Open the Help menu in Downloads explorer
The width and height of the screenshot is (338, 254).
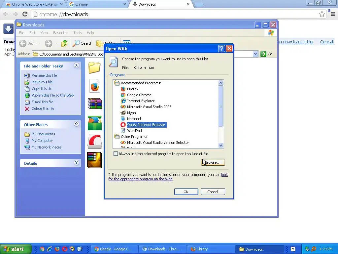point(90,33)
